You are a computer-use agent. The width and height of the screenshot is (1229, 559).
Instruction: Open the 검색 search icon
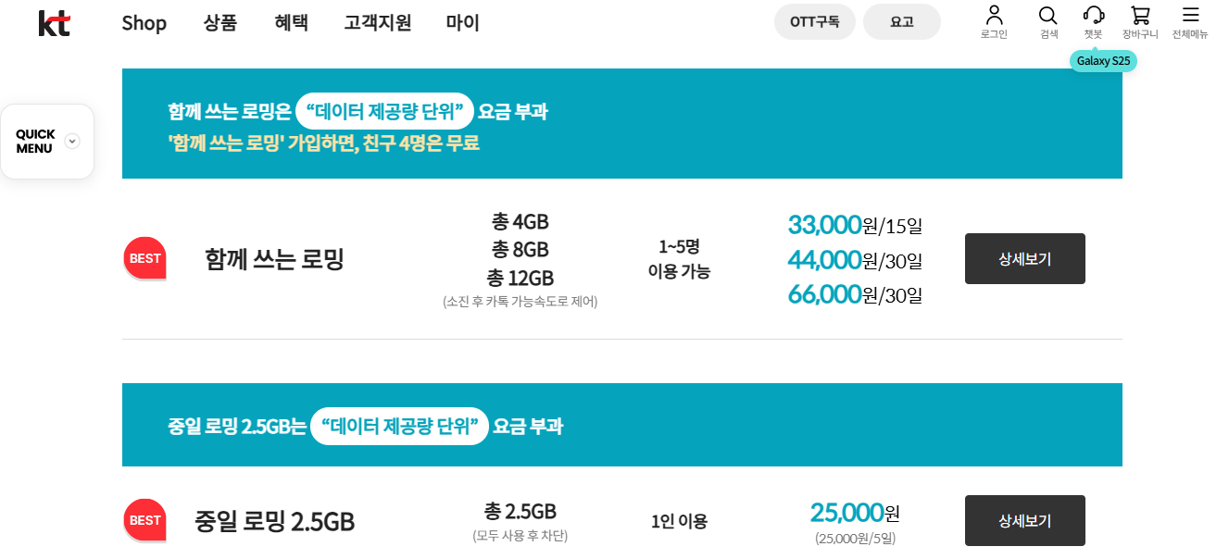1047,20
